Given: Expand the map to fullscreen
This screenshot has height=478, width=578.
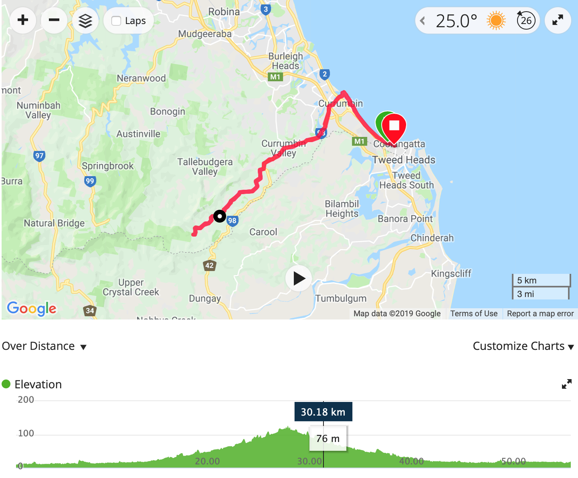Looking at the screenshot, I should (x=558, y=20).
